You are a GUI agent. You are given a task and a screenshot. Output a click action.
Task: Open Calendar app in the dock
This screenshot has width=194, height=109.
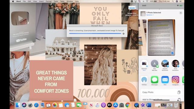click(x=48, y=105)
